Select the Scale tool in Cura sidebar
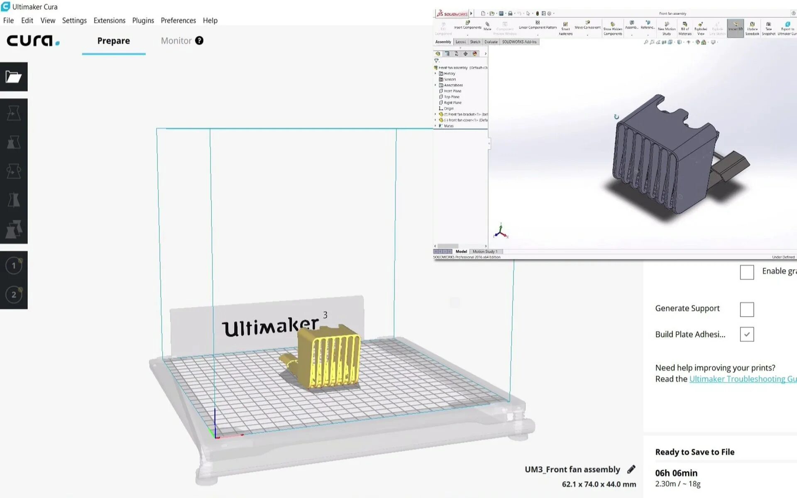Image resolution: width=797 pixels, height=498 pixels. (14, 142)
